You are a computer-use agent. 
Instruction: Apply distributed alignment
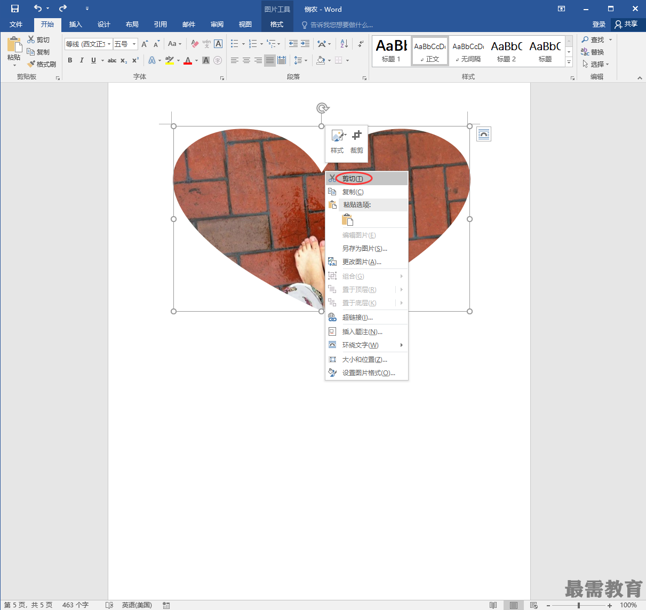coord(282,60)
